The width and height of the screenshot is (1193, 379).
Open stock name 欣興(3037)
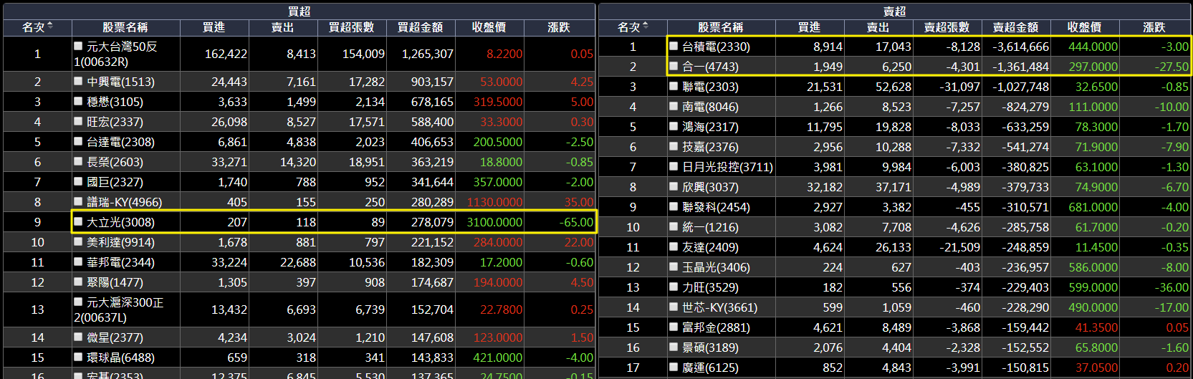point(710,186)
